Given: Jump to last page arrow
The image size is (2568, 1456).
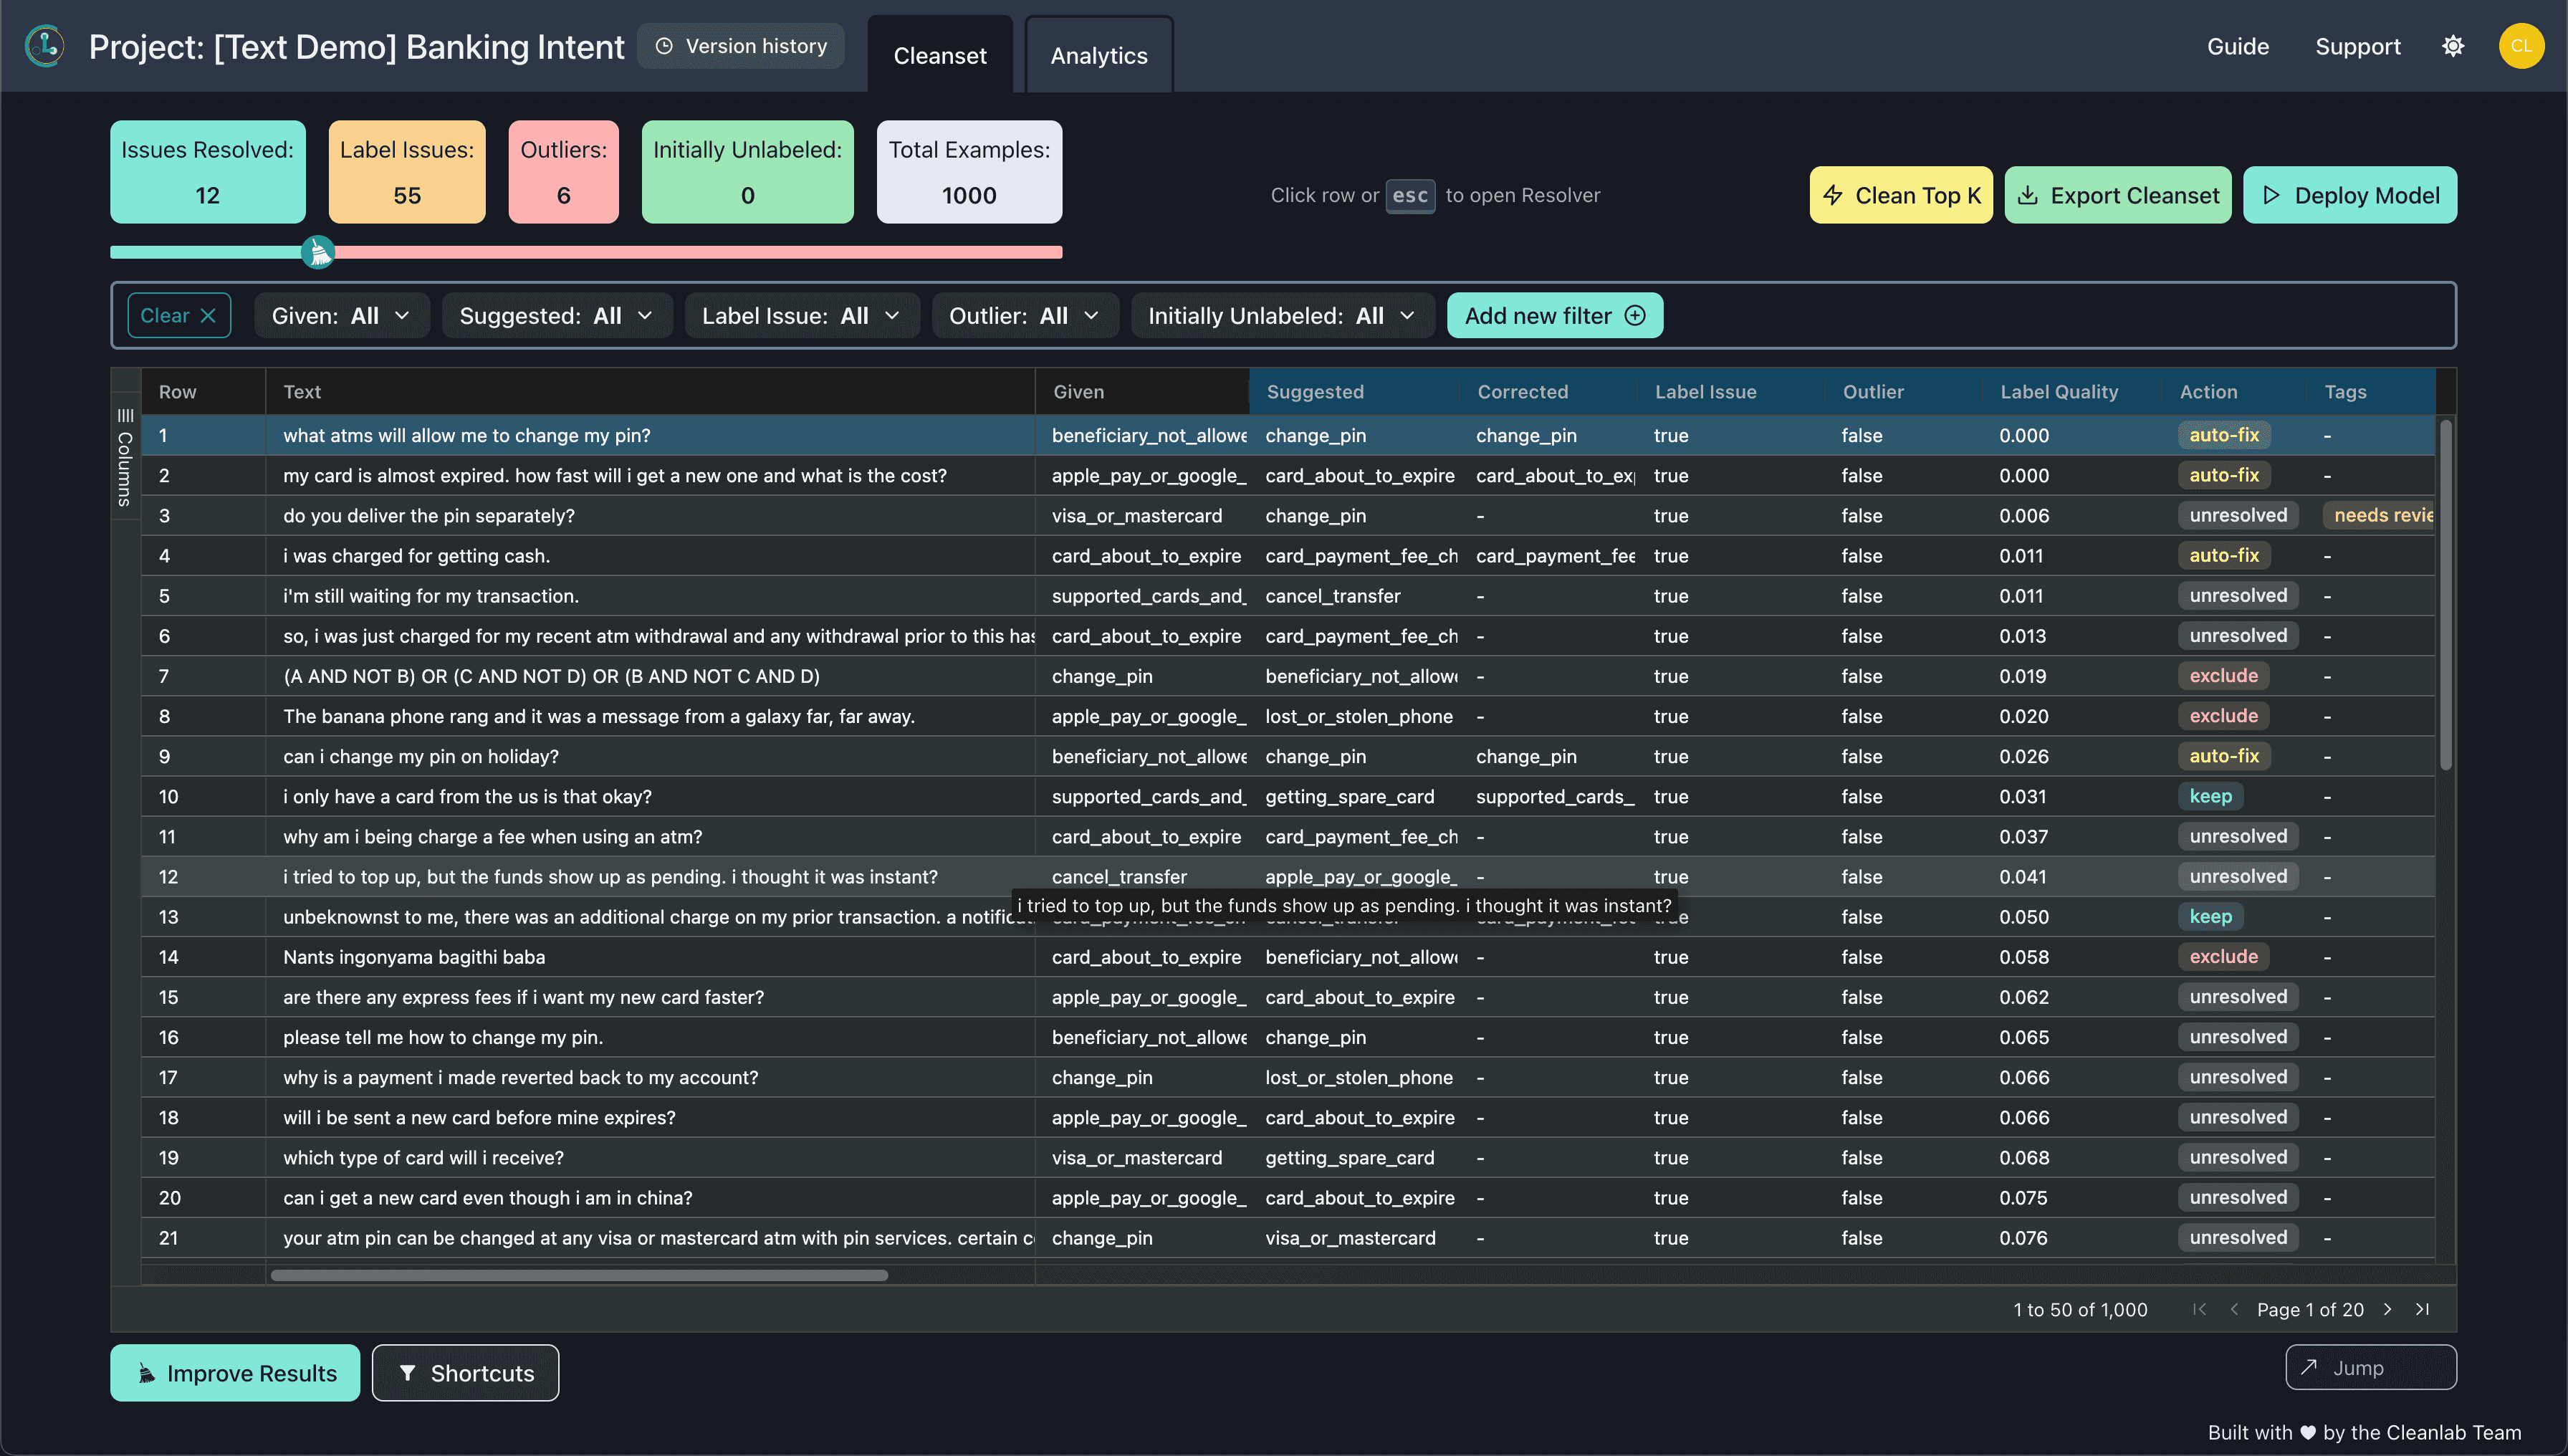Looking at the screenshot, I should pos(2422,1309).
